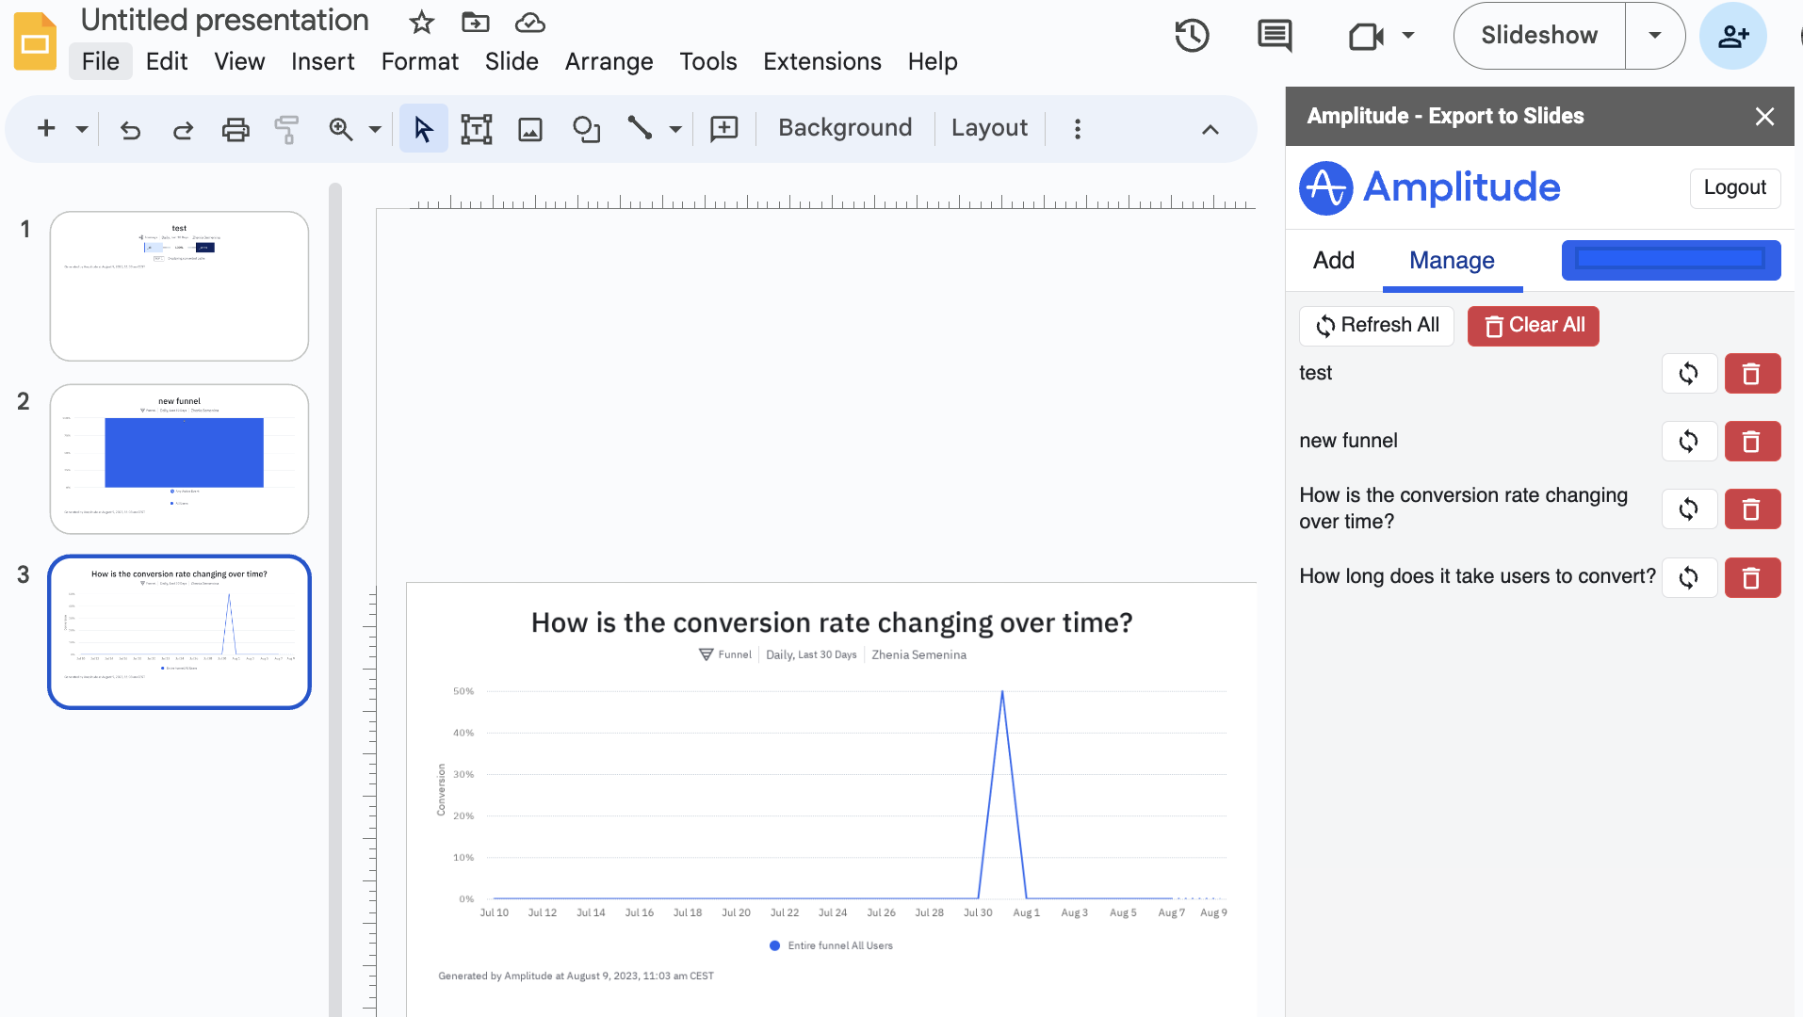Open the line tool dropdown arrow

(675, 129)
